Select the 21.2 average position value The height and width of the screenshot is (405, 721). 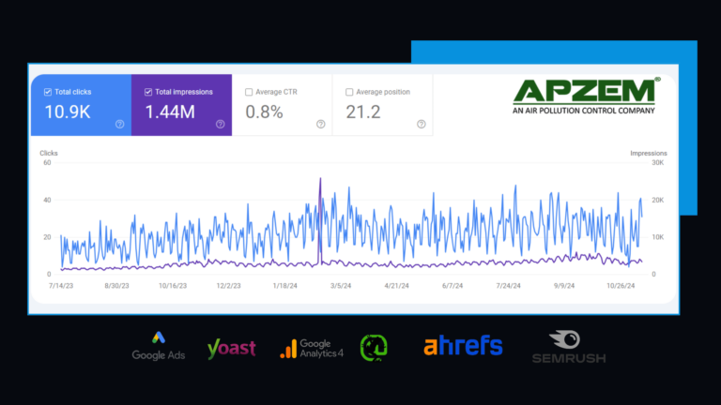click(x=363, y=112)
